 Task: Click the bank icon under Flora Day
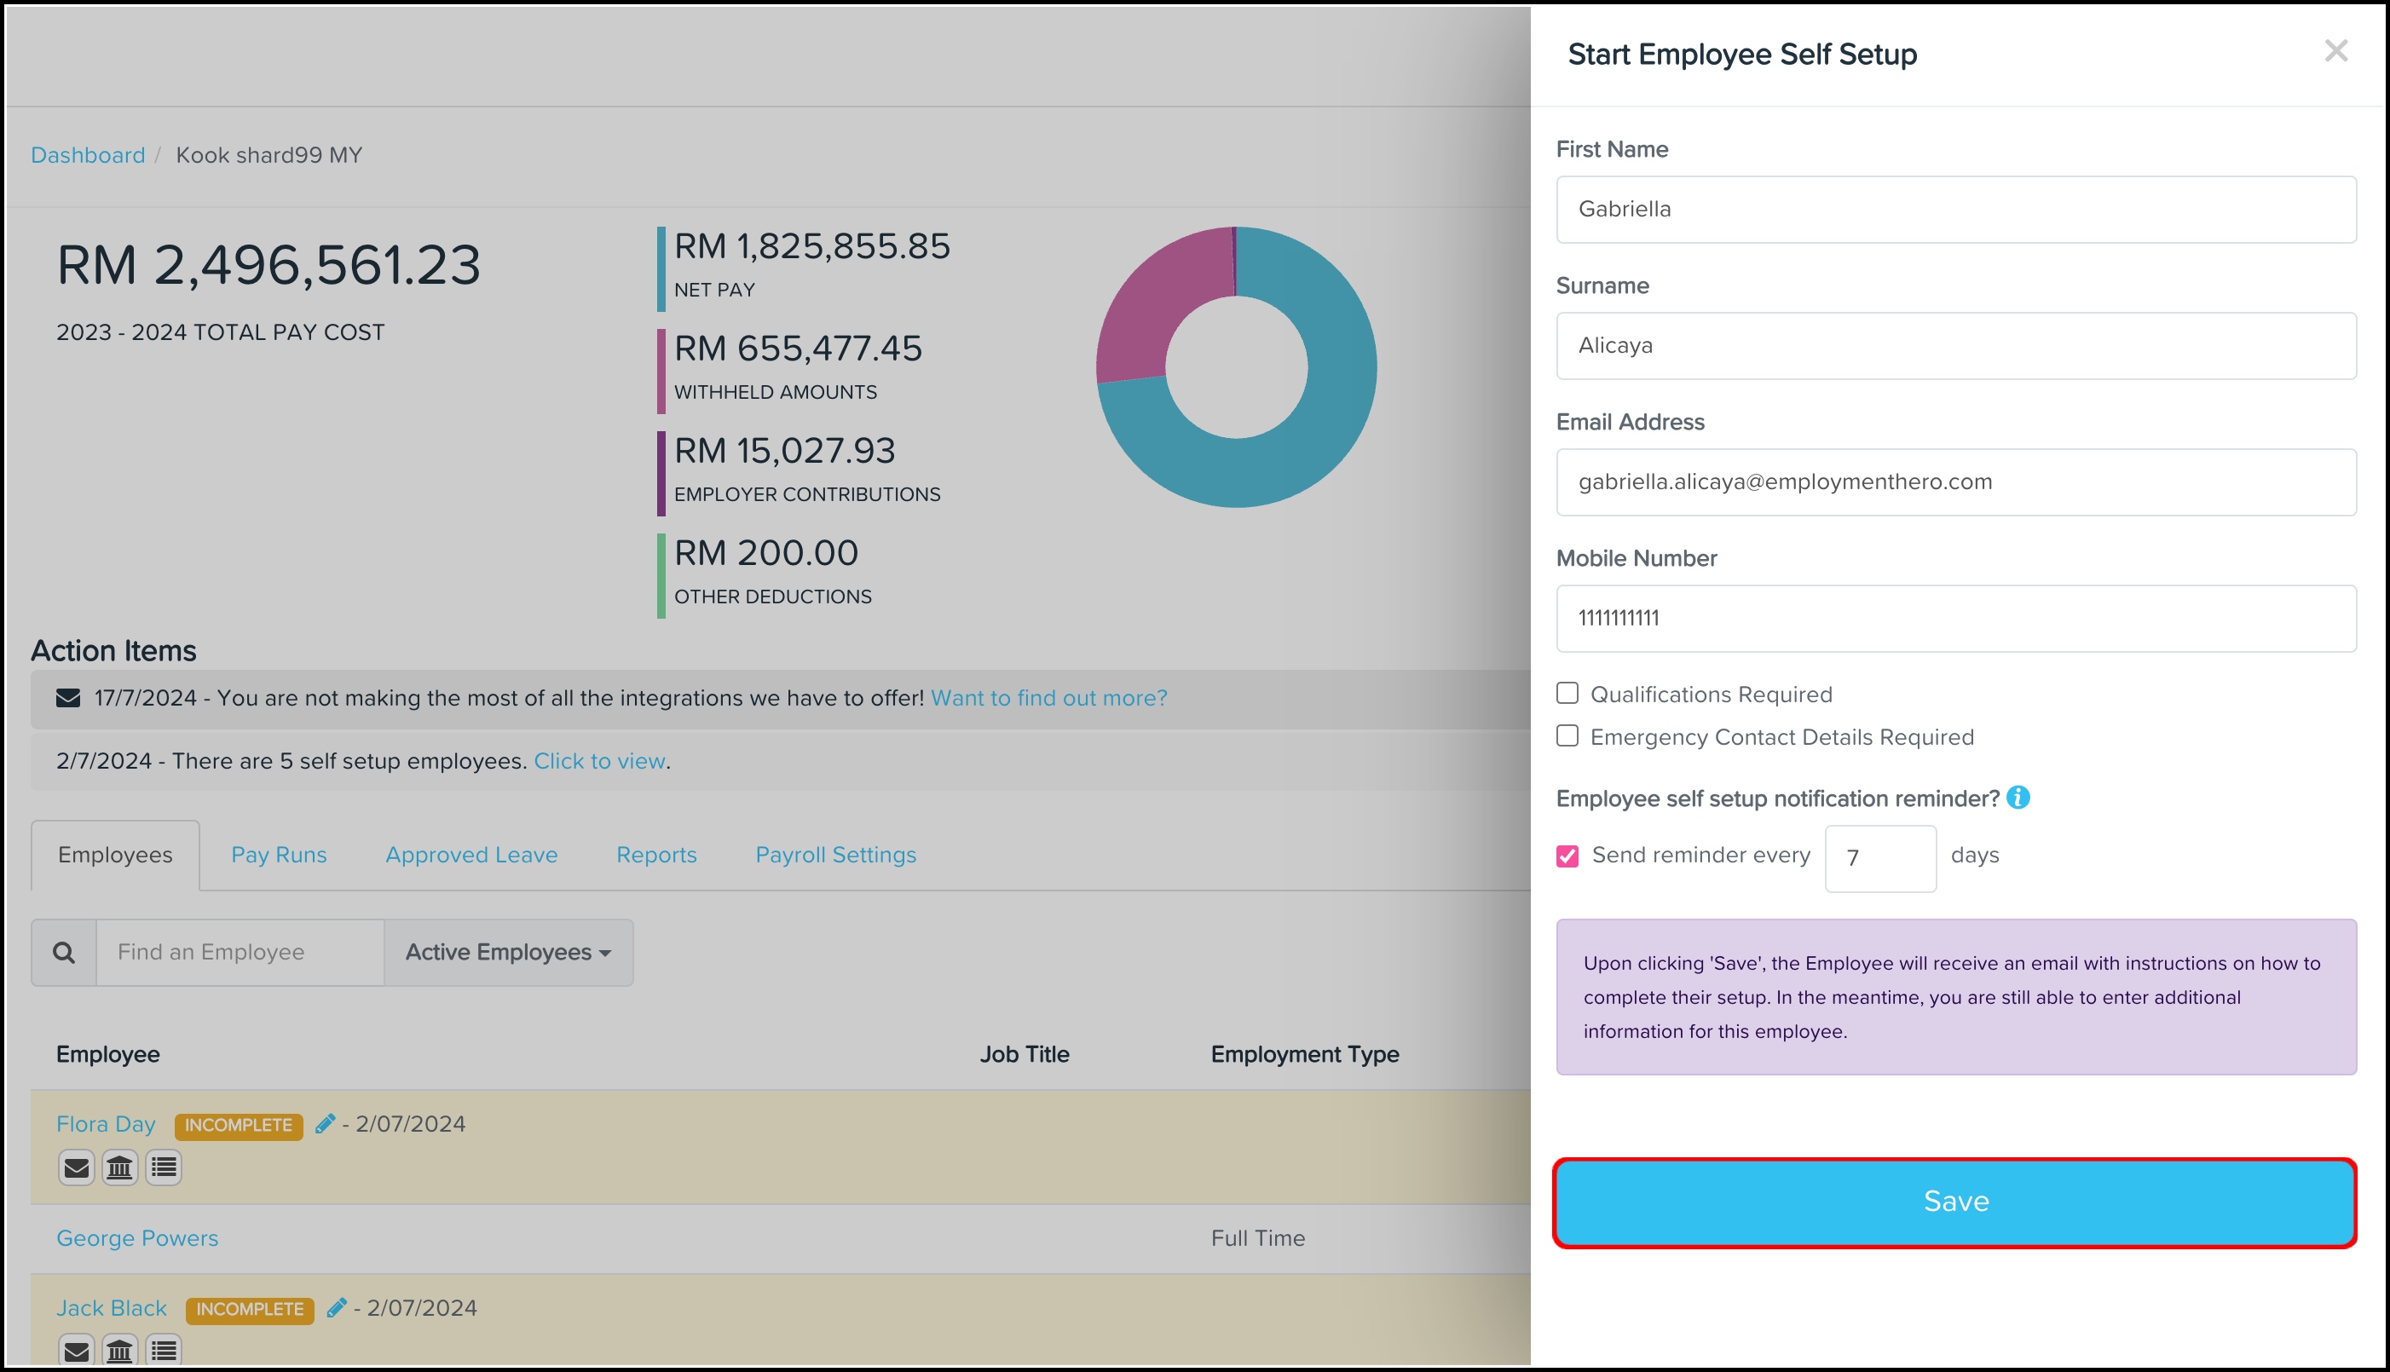119,1167
